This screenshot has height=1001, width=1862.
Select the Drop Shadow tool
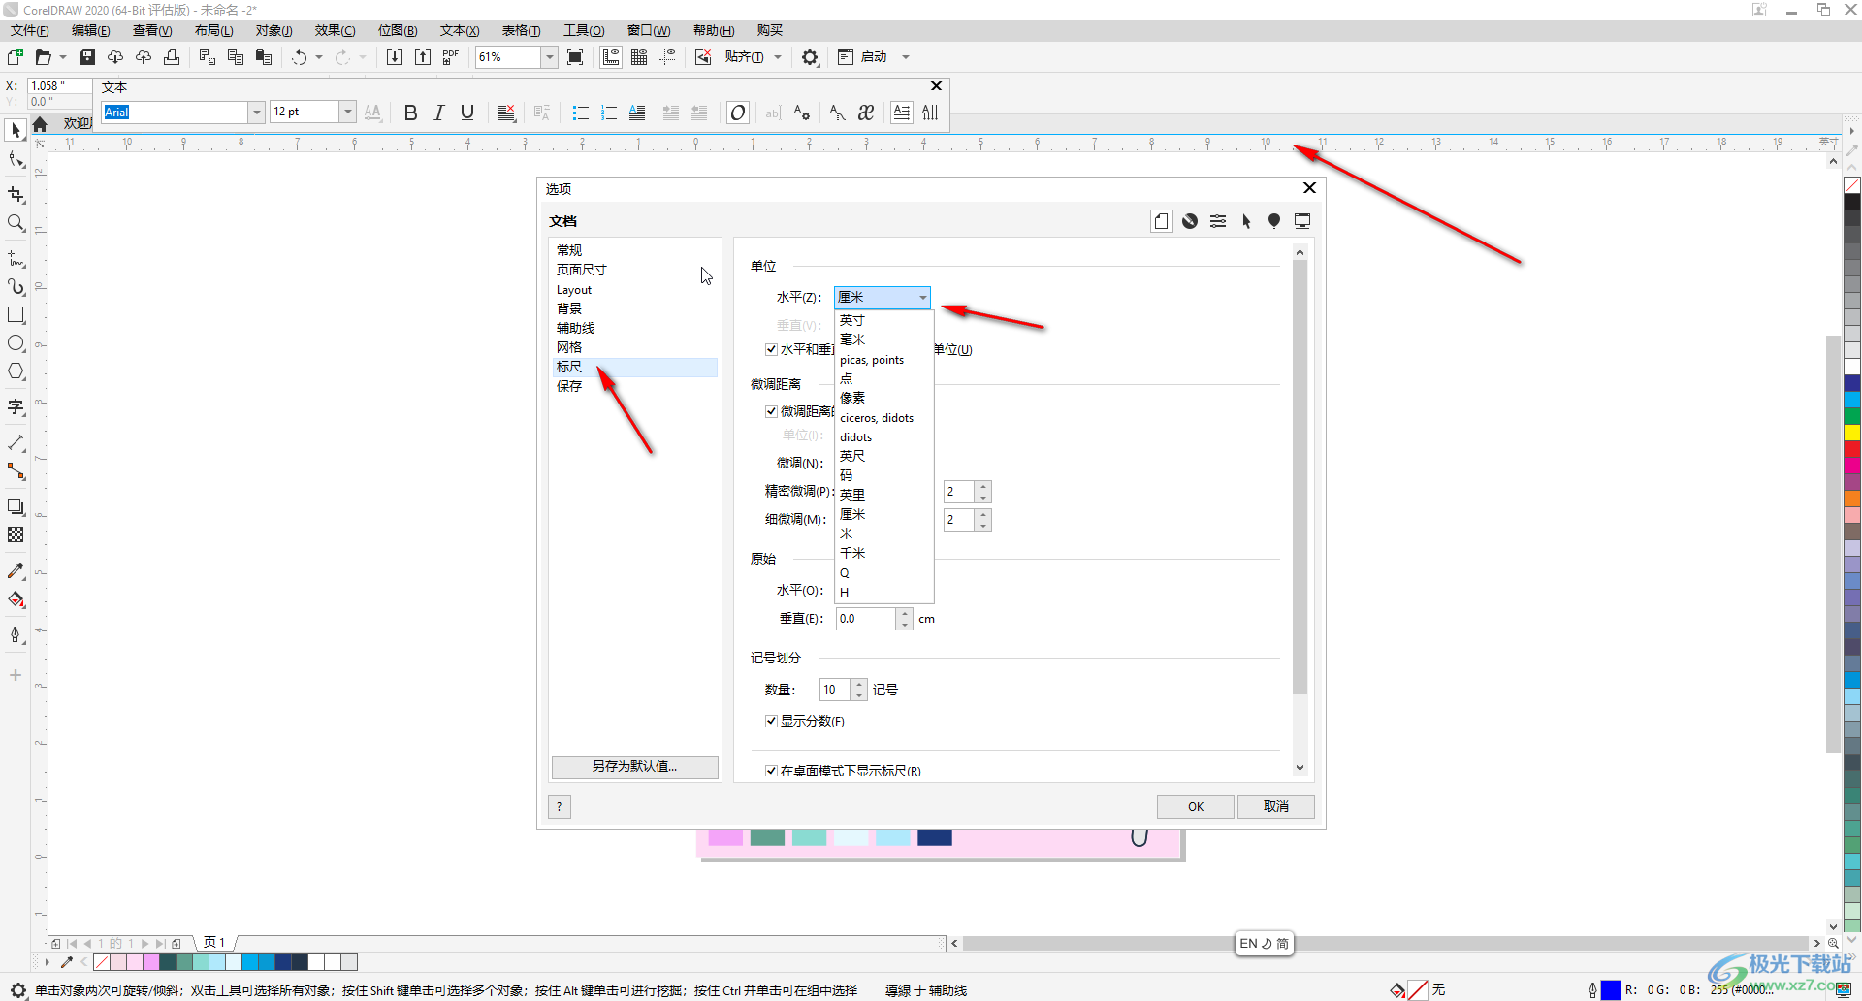click(x=16, y=506)
